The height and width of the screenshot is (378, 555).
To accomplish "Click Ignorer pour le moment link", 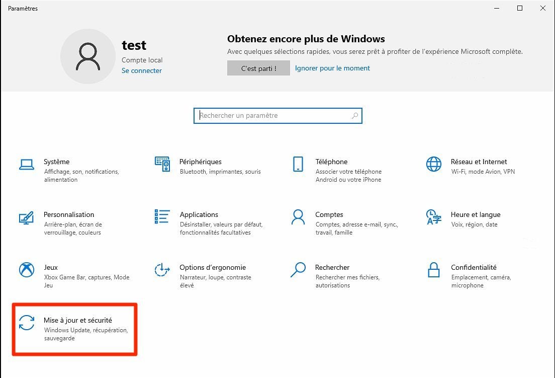I will (x=332, y=68).
